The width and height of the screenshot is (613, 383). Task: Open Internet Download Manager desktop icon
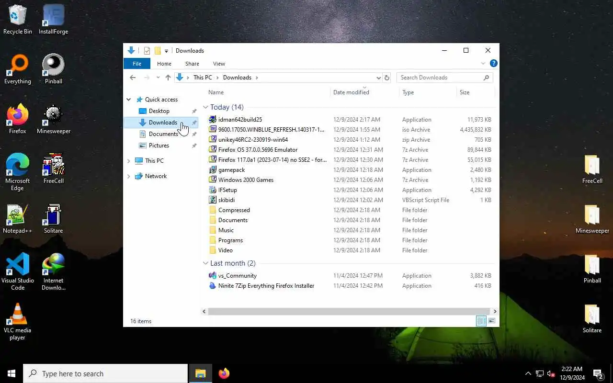53,272
